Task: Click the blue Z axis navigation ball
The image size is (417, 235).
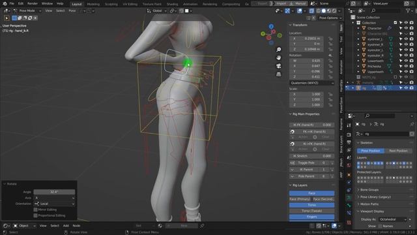Action: pyautogui.click(x=271, y=26)
